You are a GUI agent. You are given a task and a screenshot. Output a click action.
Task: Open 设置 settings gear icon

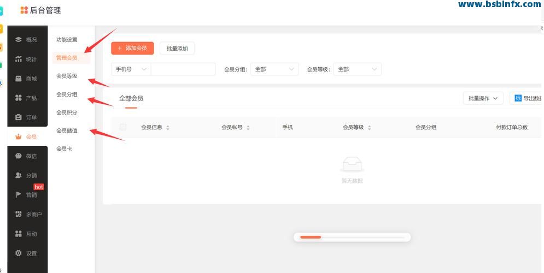(x=19, y=253)
